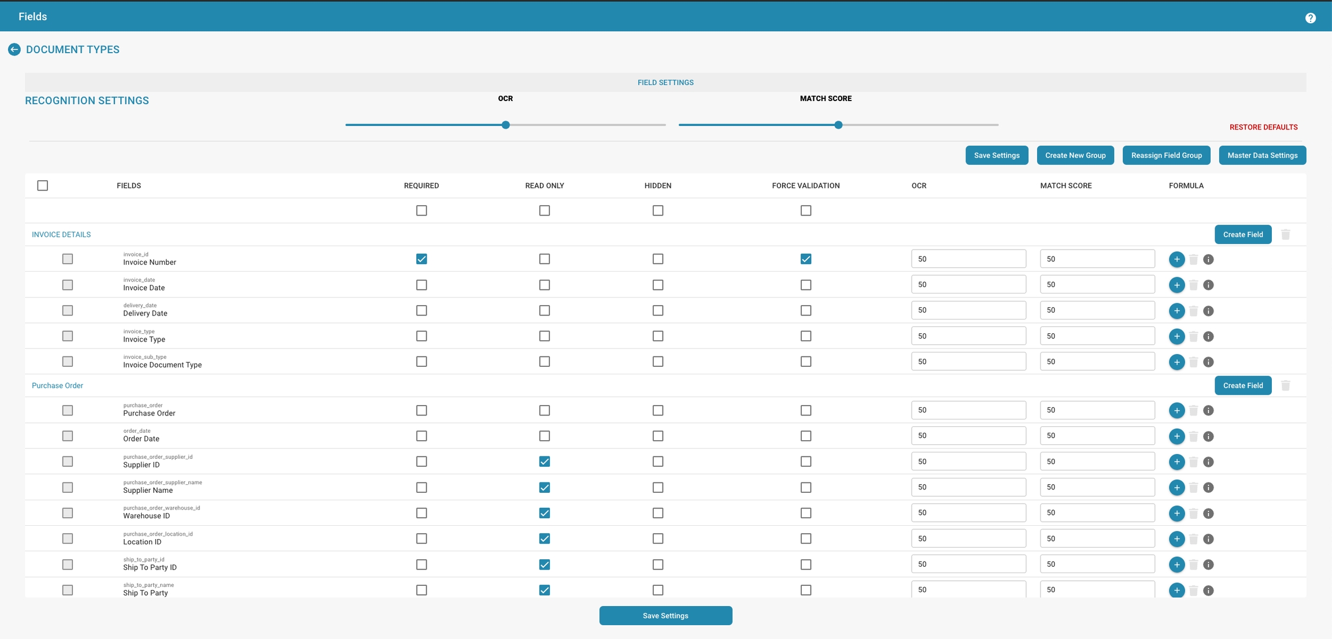Click Create New Group button
The image size is (1332, 639).
(x=1075, y=155)
